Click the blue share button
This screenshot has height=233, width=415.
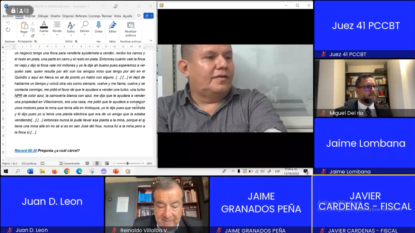pyautogui.click(x=148, y=16)
